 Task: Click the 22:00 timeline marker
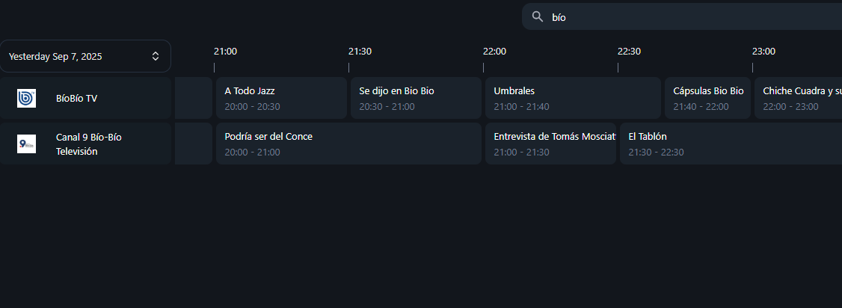point(494,52)
